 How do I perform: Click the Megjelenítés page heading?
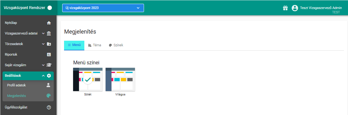click(x=80, y=32)
